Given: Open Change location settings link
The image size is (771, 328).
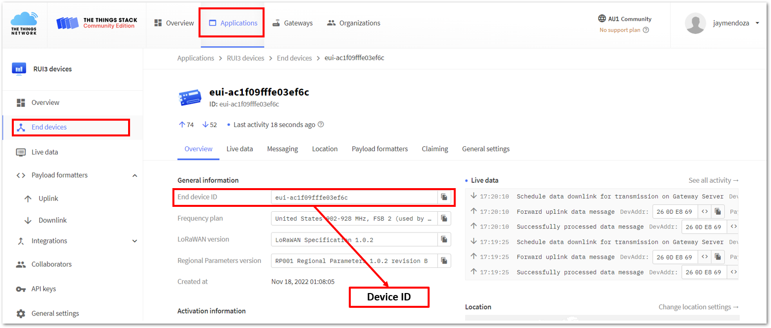Looking at the screenshot, I should [699, 307].
